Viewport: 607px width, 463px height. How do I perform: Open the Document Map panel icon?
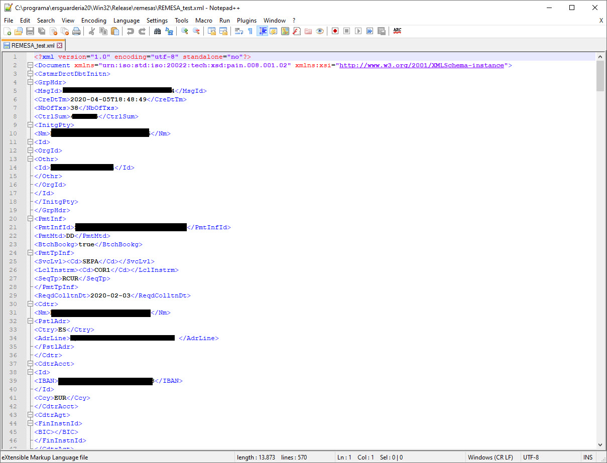tap(285, 31)
